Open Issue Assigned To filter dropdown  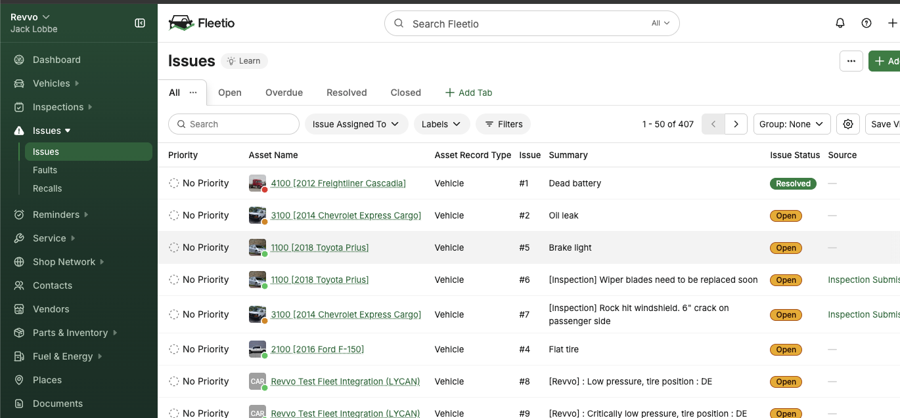355,124
